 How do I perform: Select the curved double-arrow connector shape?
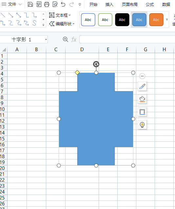point(27,23)
